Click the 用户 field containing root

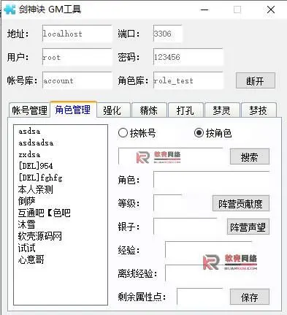pyautogui.click(x=77, y=57)
